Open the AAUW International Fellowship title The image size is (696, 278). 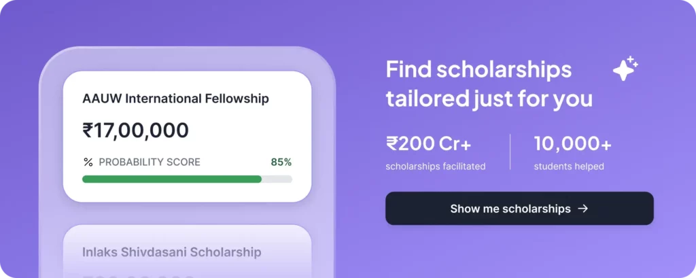[x=175, y=99]
